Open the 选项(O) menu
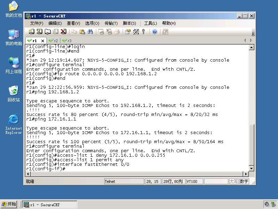 click(x=92, y=23)
